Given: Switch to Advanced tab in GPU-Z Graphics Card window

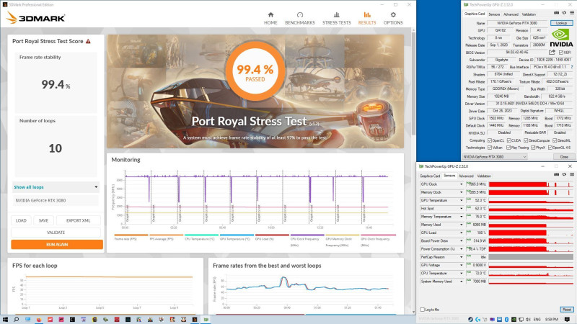Looking at the screenshot, I should tap(511, 14).
